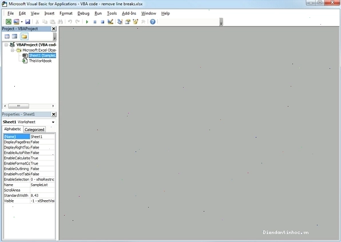Open Project Explorer toolbar icon
Screen dimensions: 341x242
coord(120,22)
